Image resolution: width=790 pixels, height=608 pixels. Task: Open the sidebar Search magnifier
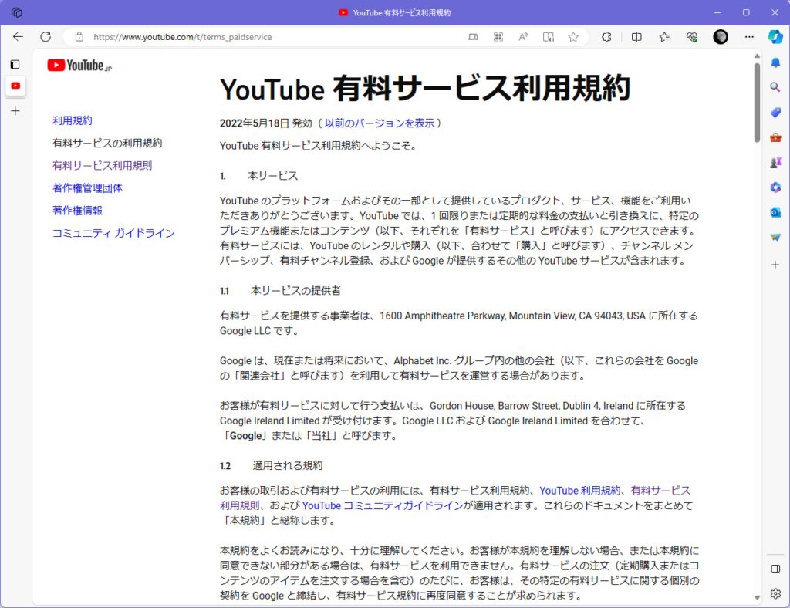click(775, 87)
